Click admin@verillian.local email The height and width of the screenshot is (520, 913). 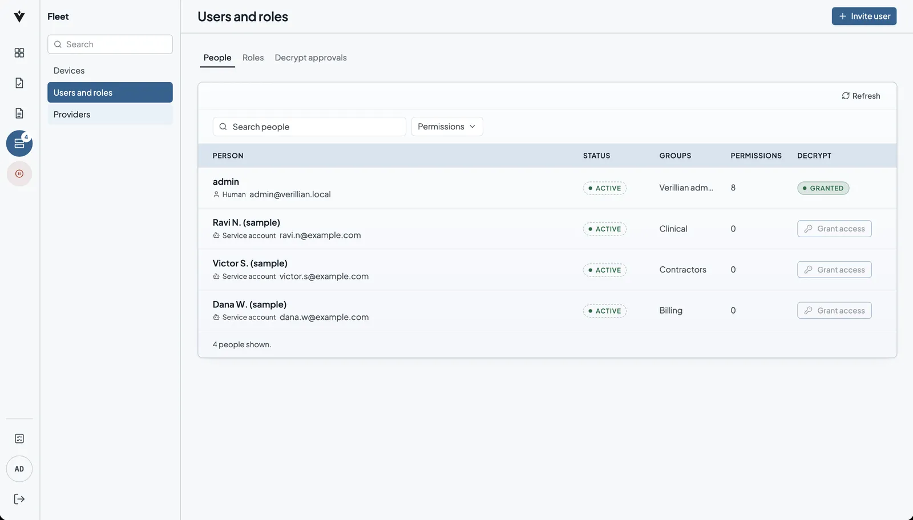pos(290,194)
